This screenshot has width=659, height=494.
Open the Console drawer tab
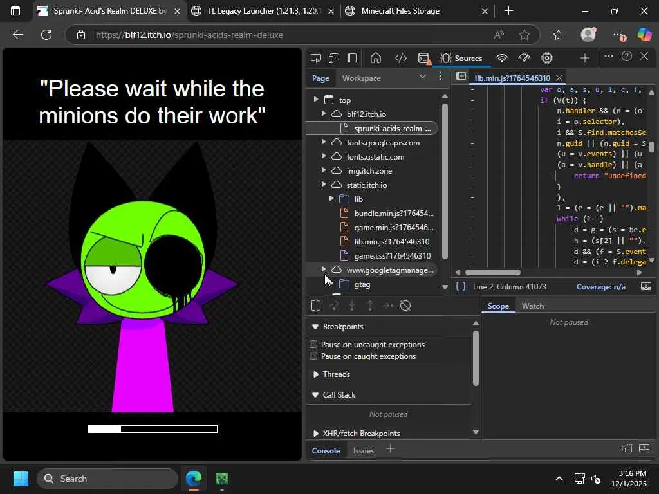click(326, 451)
